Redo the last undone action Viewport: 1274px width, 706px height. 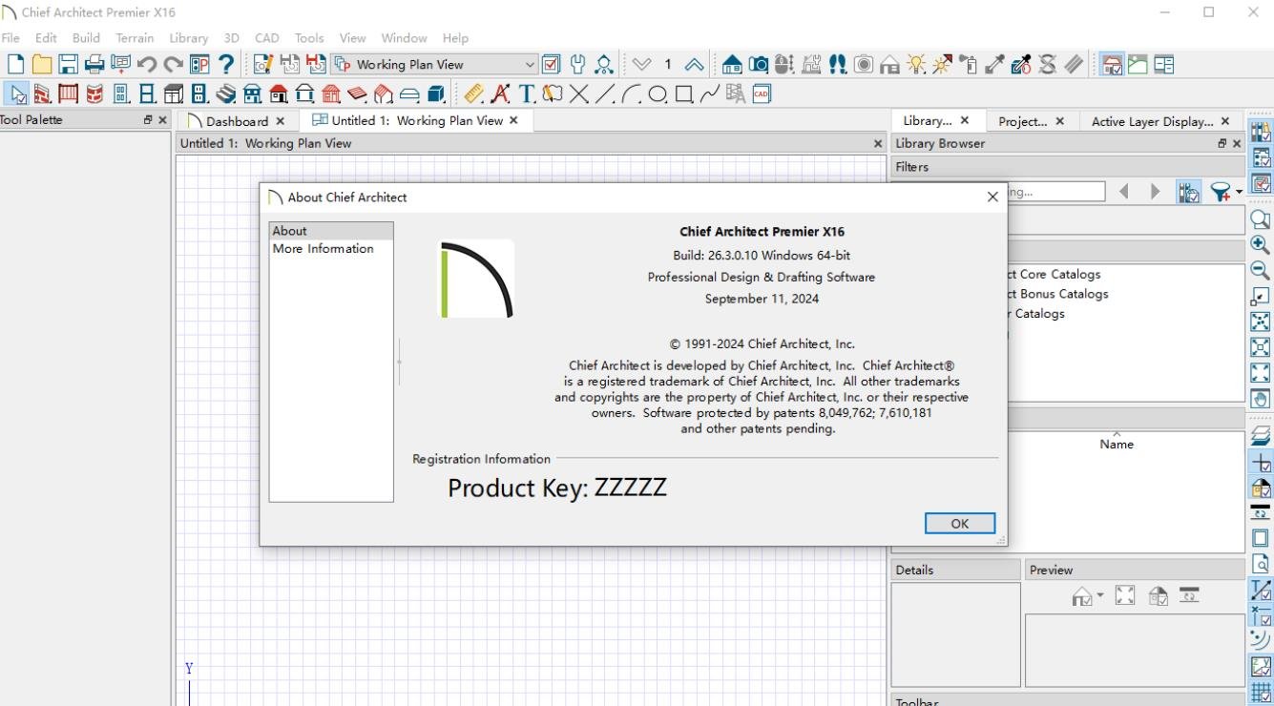click(173, 65)
